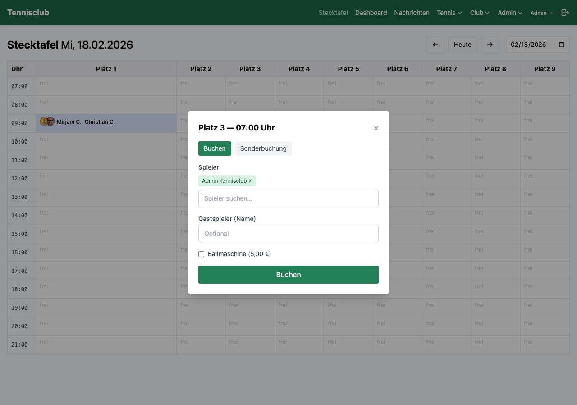
Task: Click player avatars in Platz 1 booking
Action: tap(47, 121)
